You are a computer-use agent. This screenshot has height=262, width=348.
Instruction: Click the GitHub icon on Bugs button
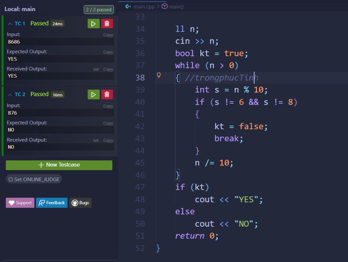[x=75, y=203]
